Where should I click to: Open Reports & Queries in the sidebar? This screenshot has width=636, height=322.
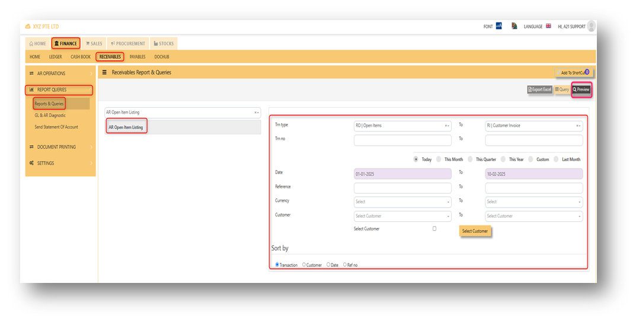pyautogui.click(x=49, y=104)
